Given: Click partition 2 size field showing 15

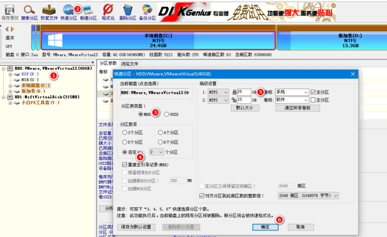Looking at the screenshot, I should coord(244,100).
